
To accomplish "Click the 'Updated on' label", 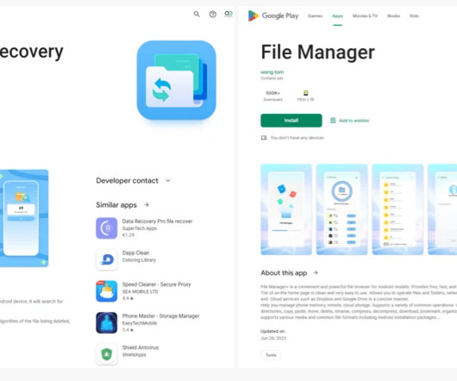I will [272, 331].
